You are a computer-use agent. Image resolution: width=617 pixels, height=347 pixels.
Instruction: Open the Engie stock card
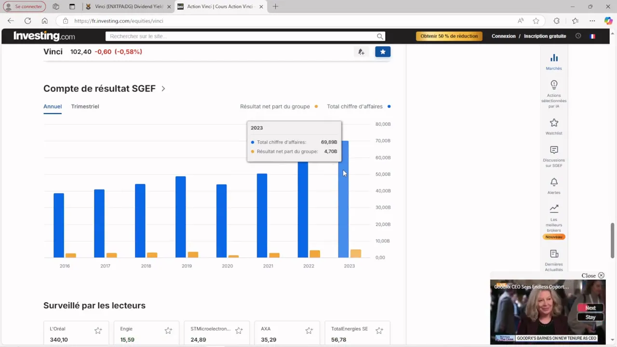point(147,334)
